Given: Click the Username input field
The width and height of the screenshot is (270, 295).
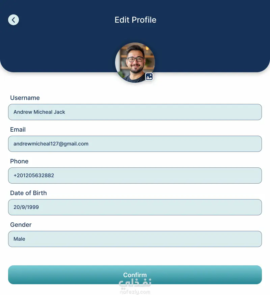Looking at the screenshot, I should 135,112.
